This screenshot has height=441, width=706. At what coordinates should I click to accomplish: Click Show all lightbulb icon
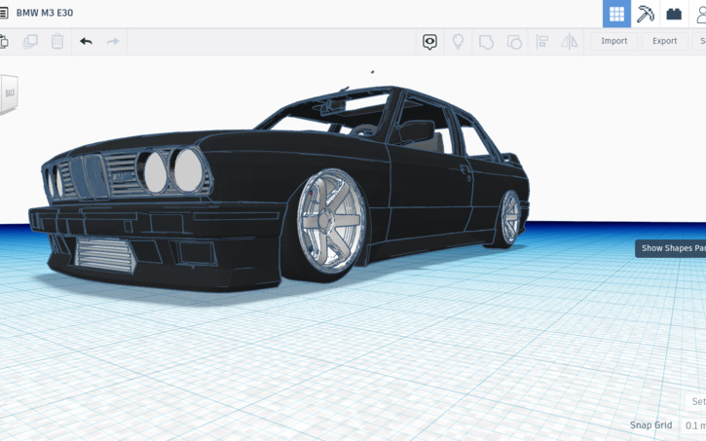458,42
